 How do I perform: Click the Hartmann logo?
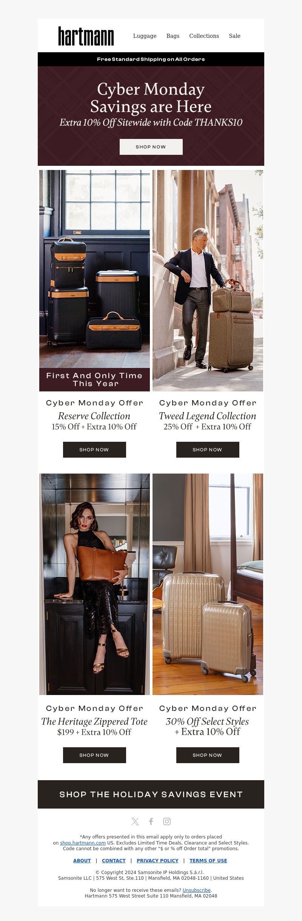(x=86, y=36)
